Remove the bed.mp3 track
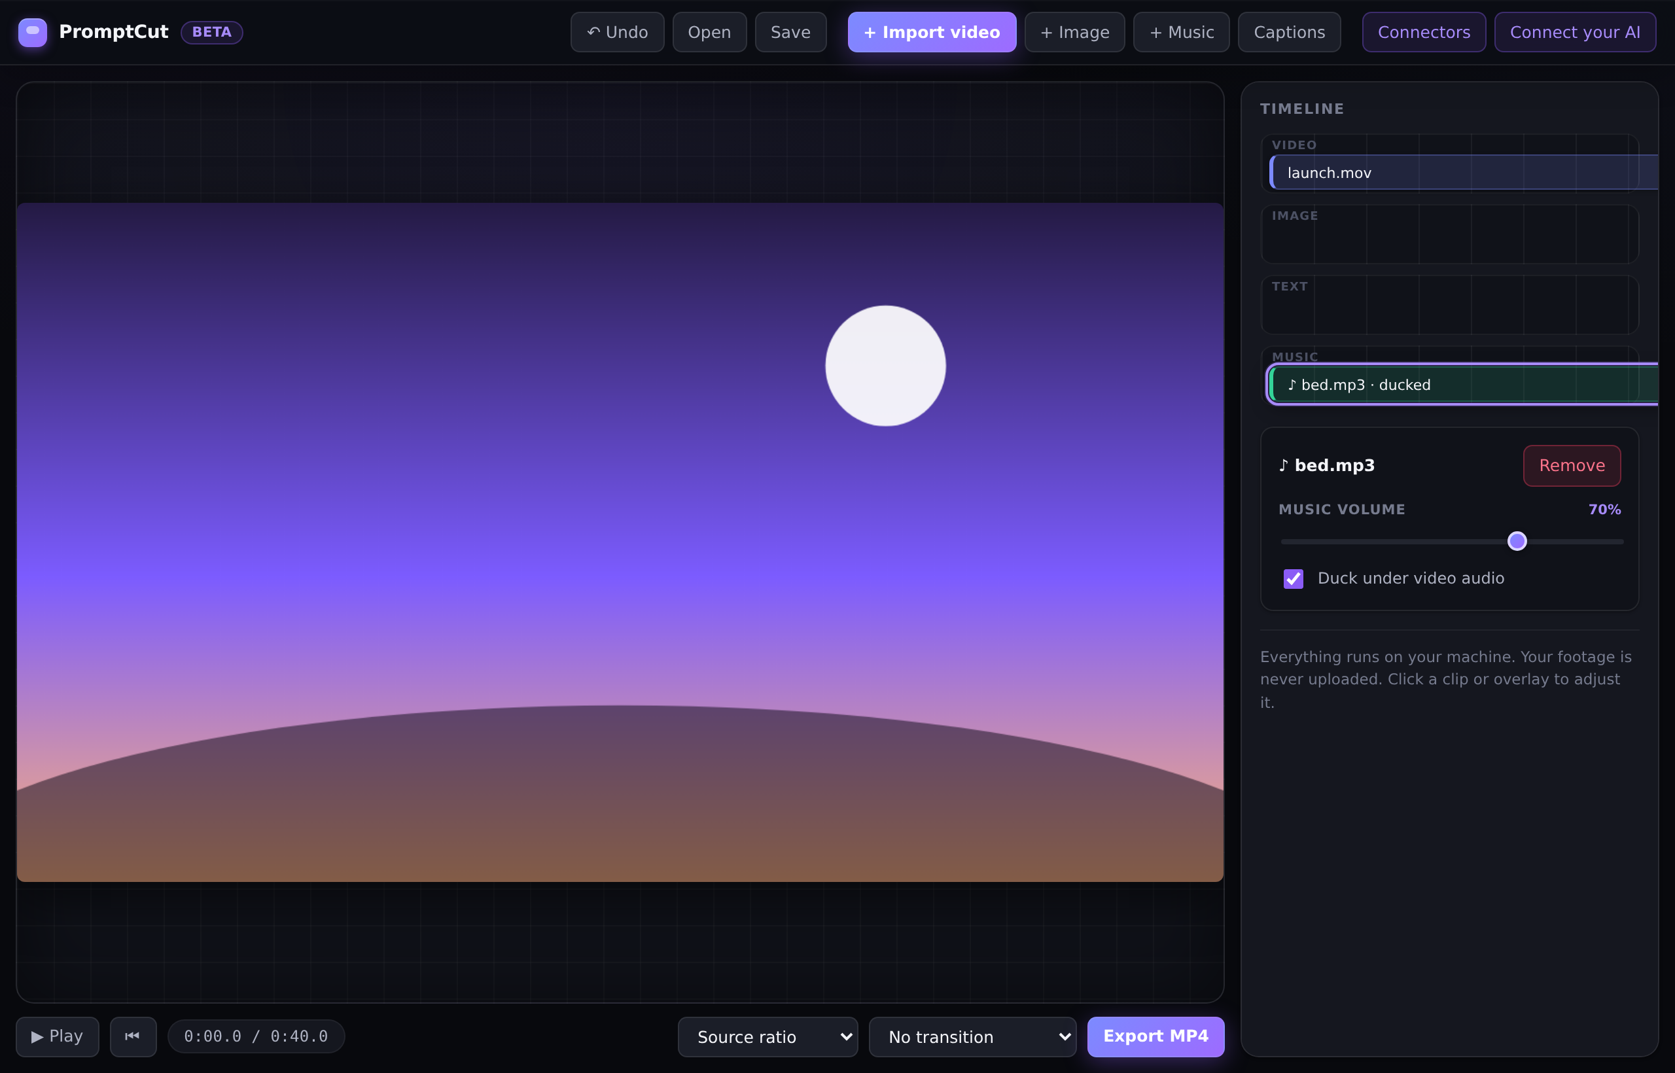The height and width of the screenshot is (1073, 1675). [x=1572, y=465]
